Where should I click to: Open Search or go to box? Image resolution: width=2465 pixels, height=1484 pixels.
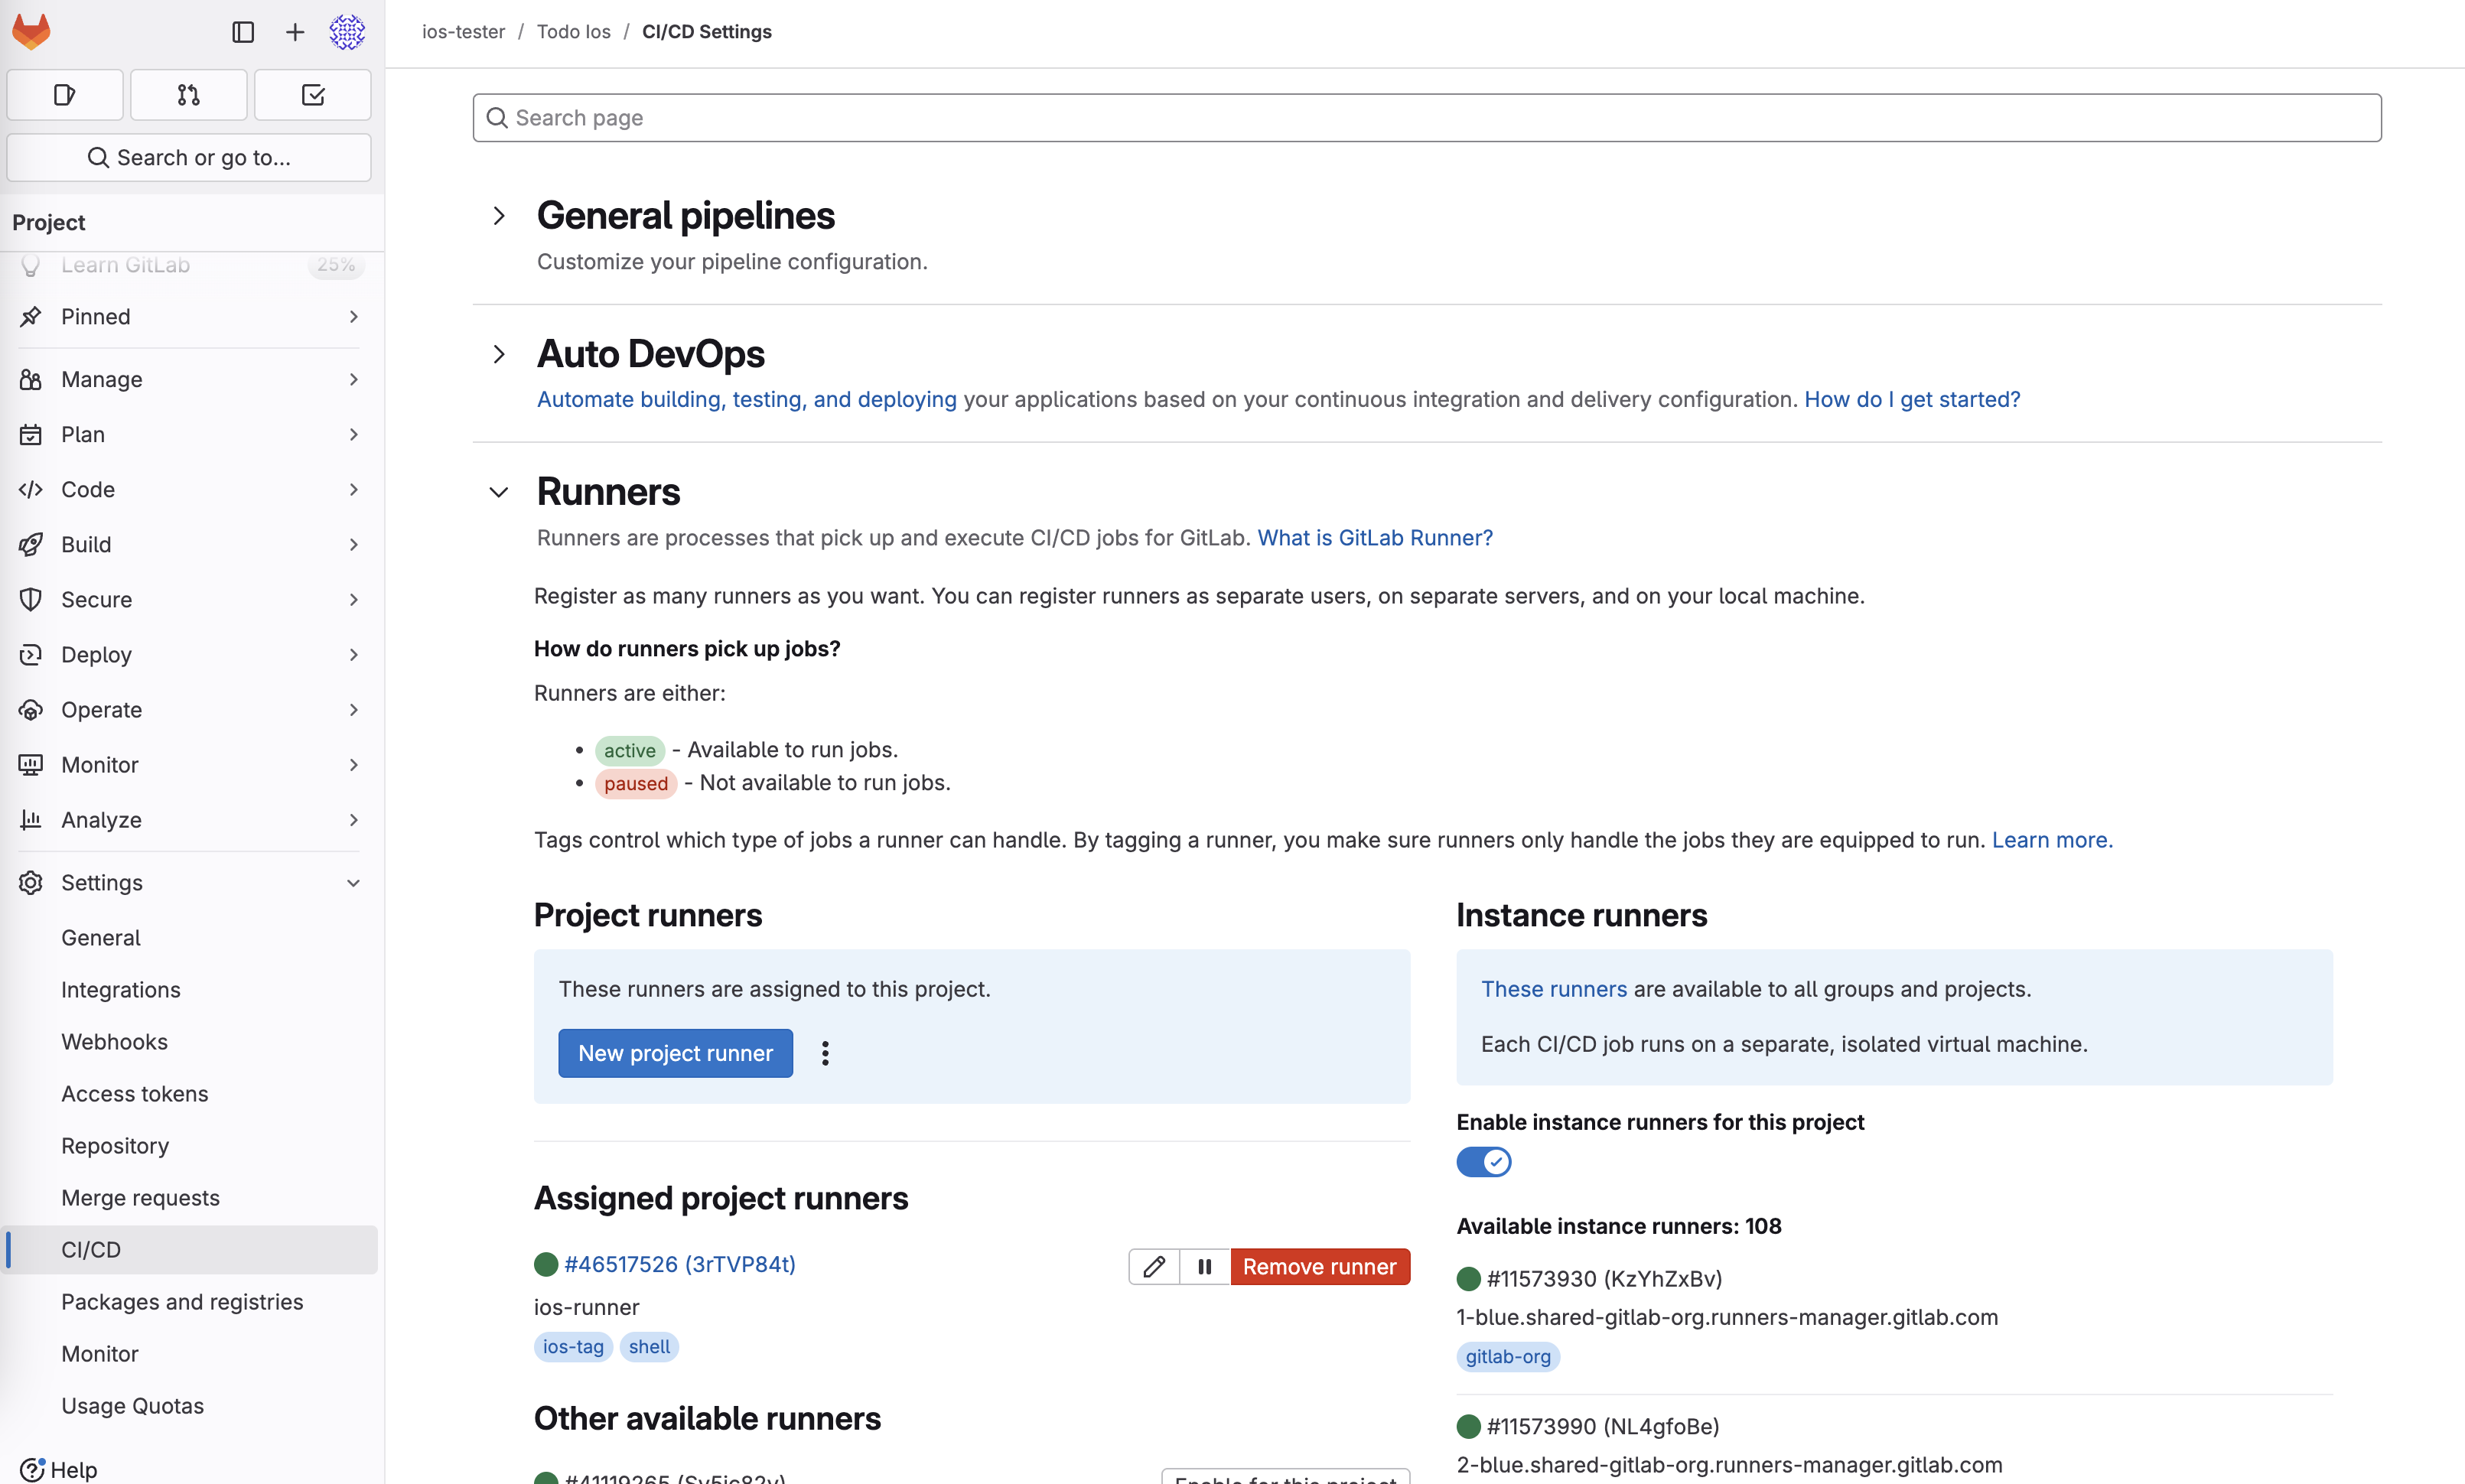click(189, 157)
